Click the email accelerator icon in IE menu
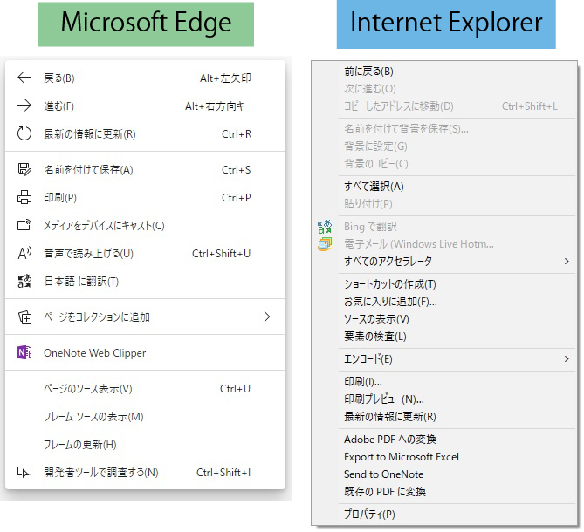Screen dimensions: 584x532 tap(325, 244)
